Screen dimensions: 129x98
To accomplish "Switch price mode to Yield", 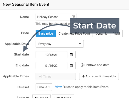I will (116, 33).
